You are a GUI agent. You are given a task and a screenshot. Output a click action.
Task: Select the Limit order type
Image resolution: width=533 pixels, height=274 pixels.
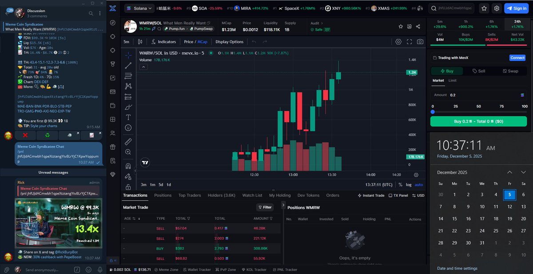click(452, 80)
